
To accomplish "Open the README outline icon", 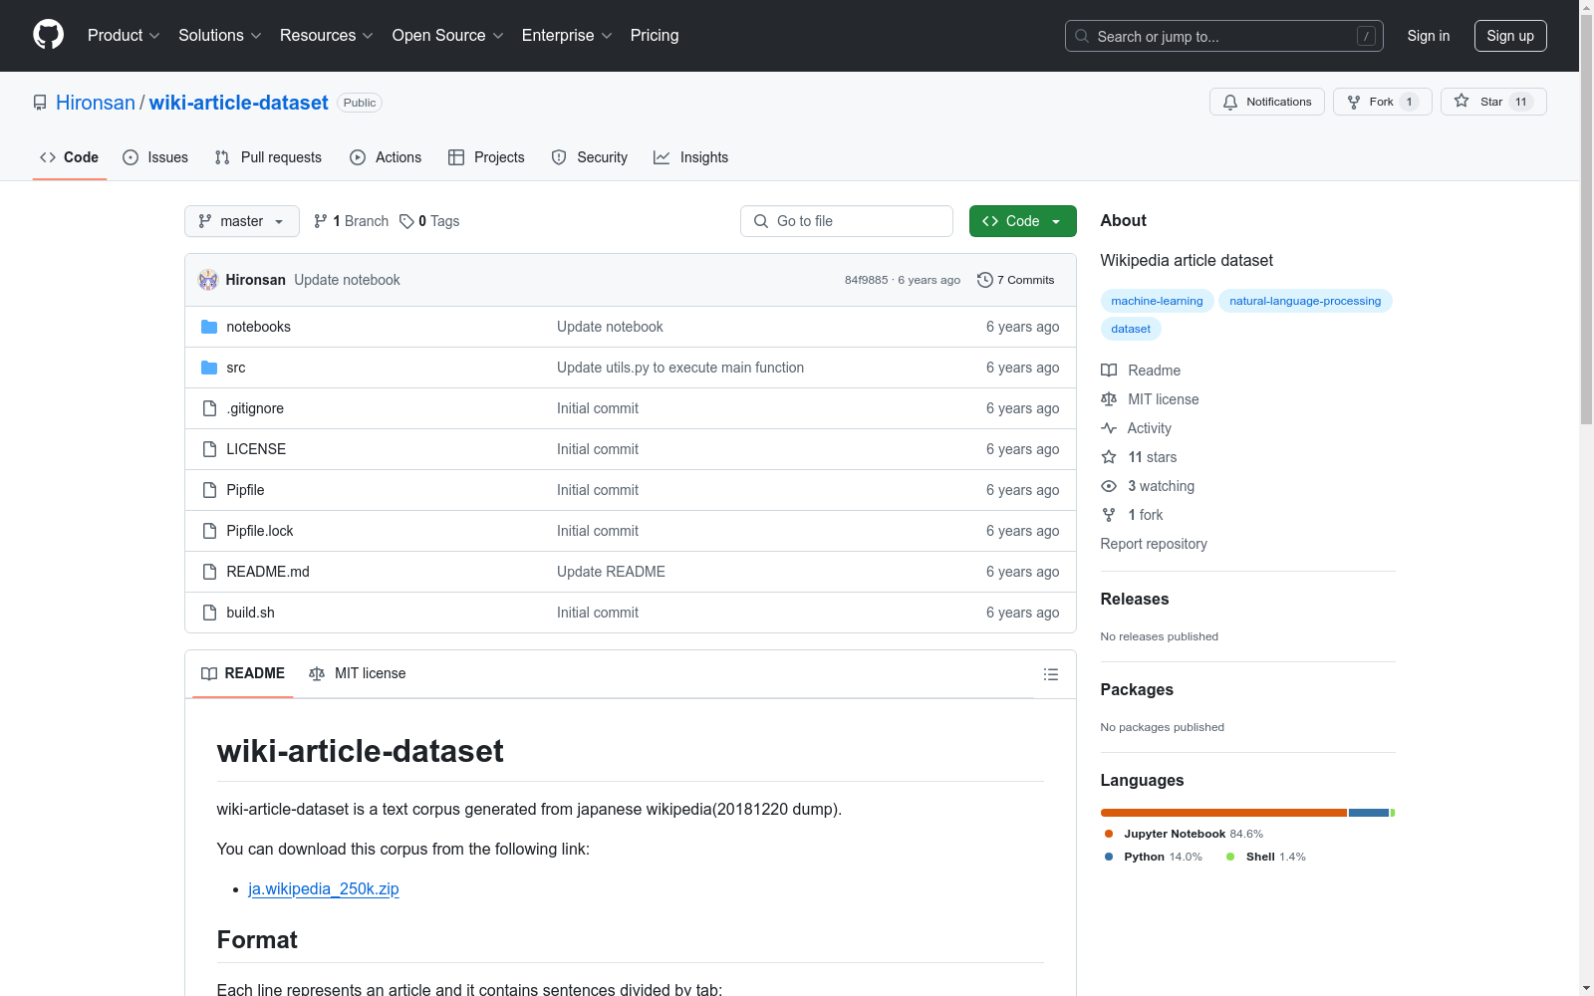I will coord(1051,674).
